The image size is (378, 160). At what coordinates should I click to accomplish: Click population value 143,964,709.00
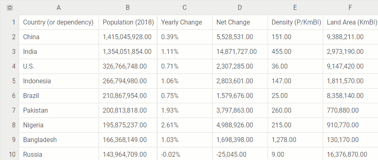128,154
